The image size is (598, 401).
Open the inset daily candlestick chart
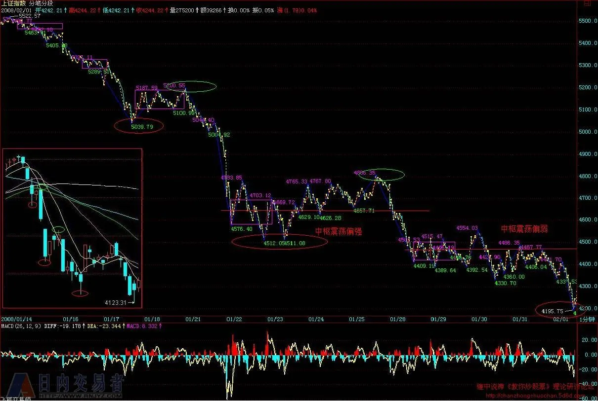coord(72,228)
